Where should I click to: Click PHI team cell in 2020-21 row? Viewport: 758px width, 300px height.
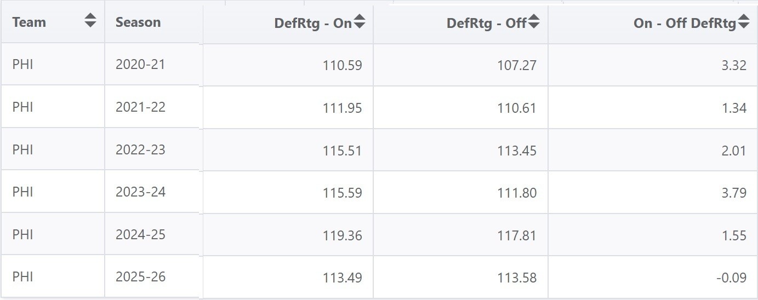click(23, 64)
